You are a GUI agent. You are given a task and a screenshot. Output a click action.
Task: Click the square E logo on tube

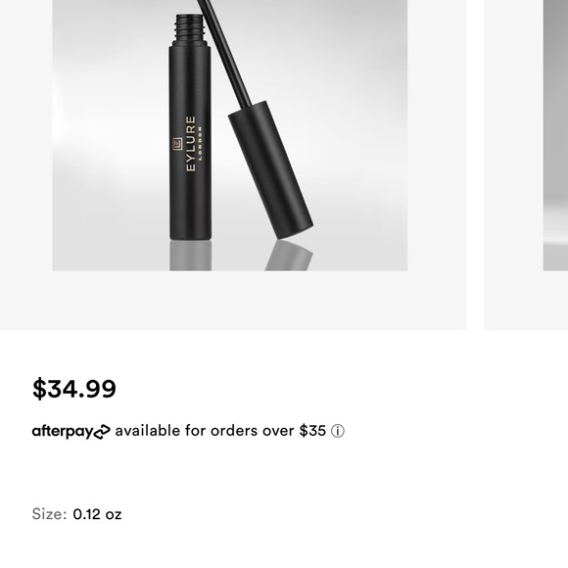point(177,144)
